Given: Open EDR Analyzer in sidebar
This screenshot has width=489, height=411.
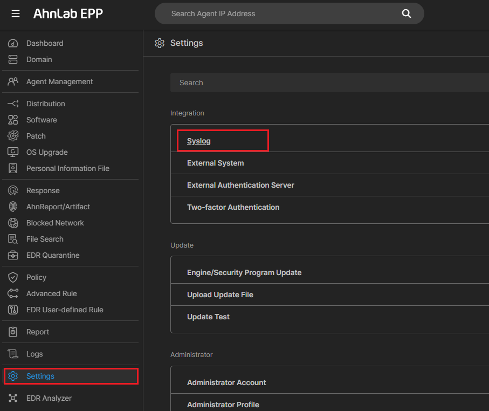Looking at the screenshot, I should pyautogui.click(x=49, y=398).
